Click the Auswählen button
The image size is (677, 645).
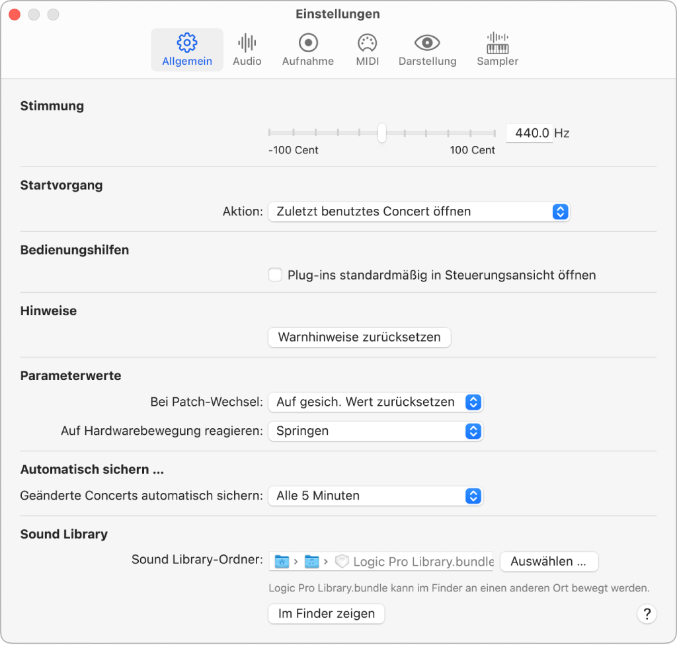549,562
